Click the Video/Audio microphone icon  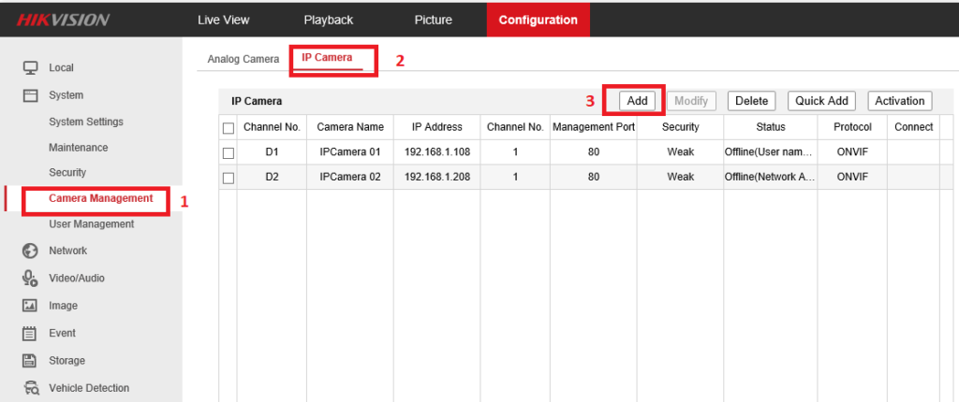pos(30,278)
